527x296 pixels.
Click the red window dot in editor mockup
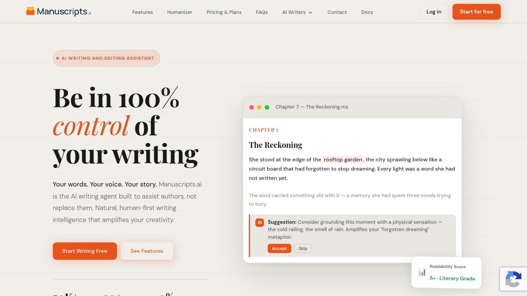pyautogui.click(x=252, y=107)
